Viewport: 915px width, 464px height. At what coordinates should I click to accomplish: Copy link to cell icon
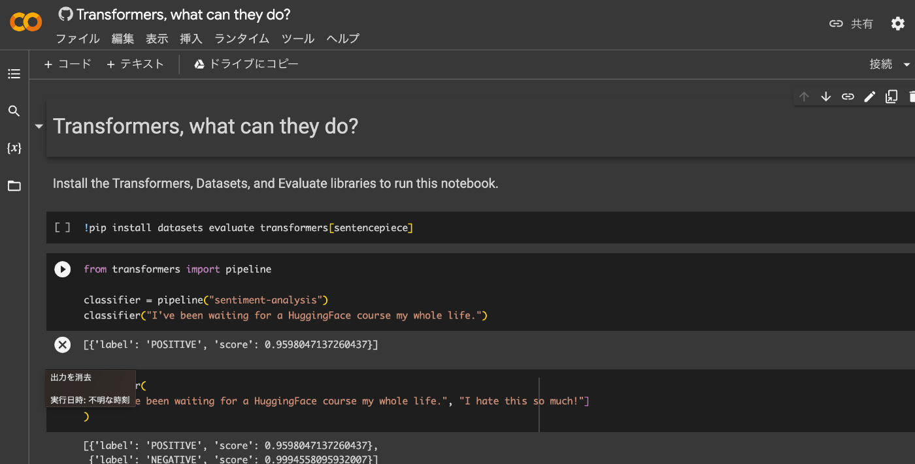tap(848, 97)
